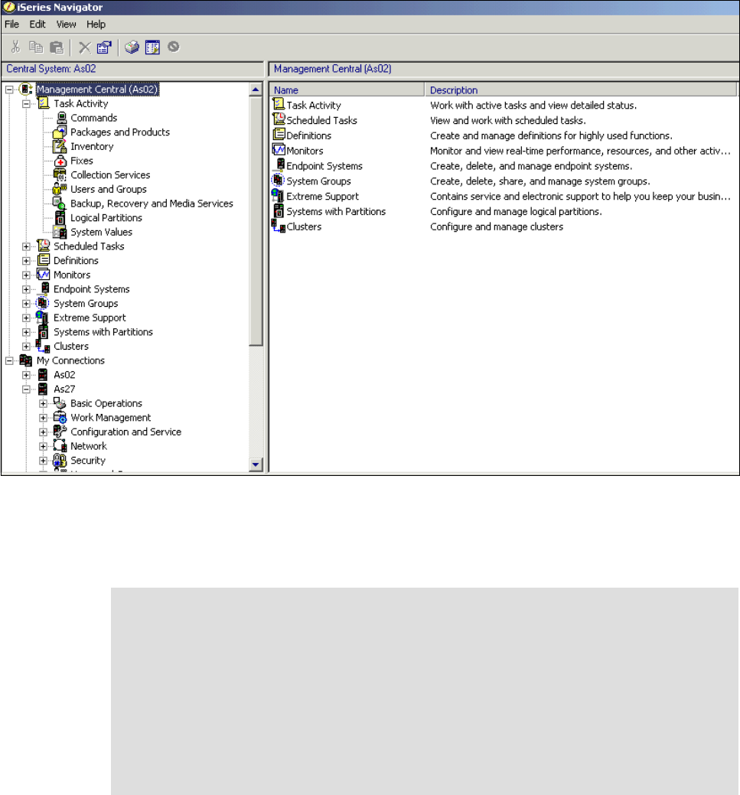Select Systems with Partitions label in tree
This screenshot has height=795, width=740.
[x=103, y=332]
